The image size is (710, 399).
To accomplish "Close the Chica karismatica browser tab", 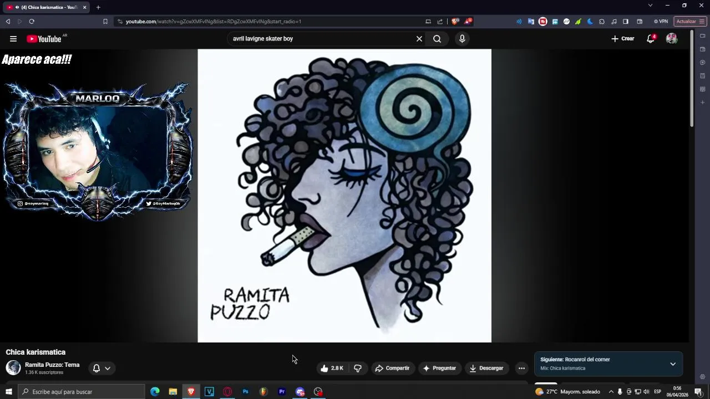I will coord(85,7).
